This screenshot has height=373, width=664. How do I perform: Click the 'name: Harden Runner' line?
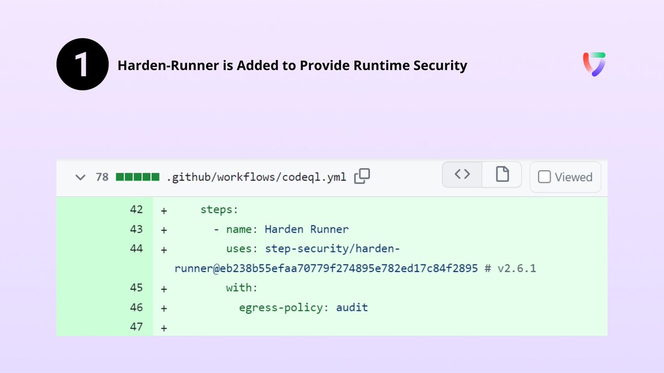[x=281, y=229]
